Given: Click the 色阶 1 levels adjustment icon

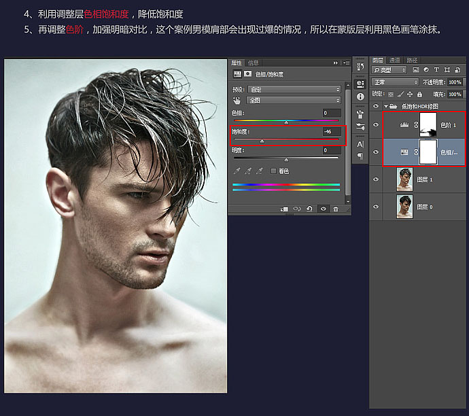Looking at the screenshot, I should 404,124.
